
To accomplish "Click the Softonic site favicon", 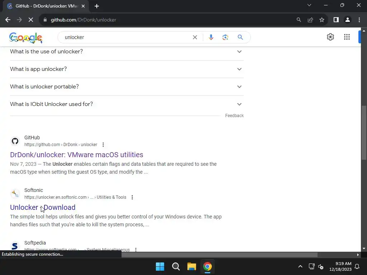I will [x=15, y=194].
